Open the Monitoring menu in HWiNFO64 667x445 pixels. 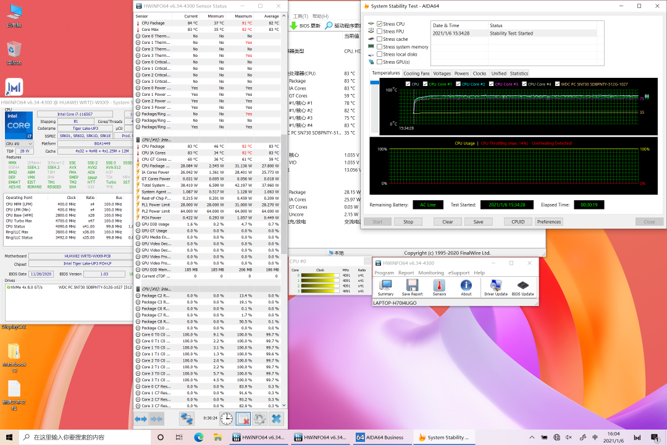430,273
